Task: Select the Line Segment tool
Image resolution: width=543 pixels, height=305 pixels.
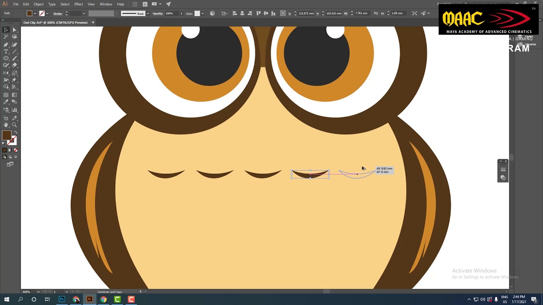Action: tap(14, 52)
